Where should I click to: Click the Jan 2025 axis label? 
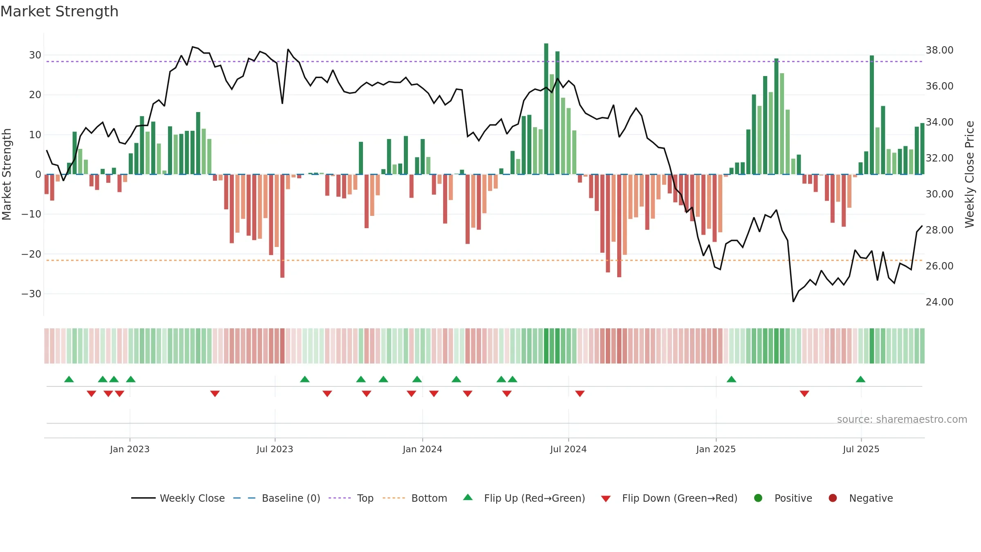coord(716,449)
